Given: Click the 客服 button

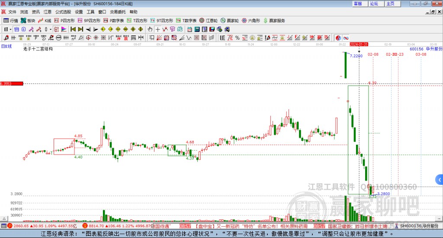Looking at the screenshot, I should (360, 3).
